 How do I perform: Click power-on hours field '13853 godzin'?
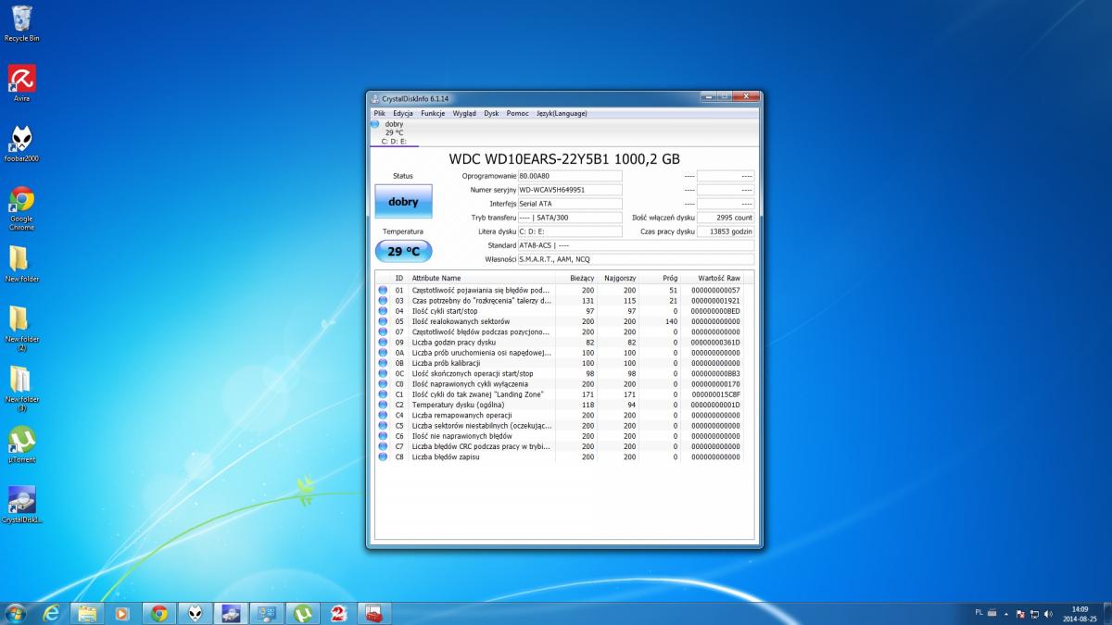pos(726,231)
